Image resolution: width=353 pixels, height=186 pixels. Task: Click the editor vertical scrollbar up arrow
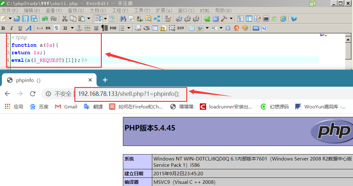tap(348, 40)
